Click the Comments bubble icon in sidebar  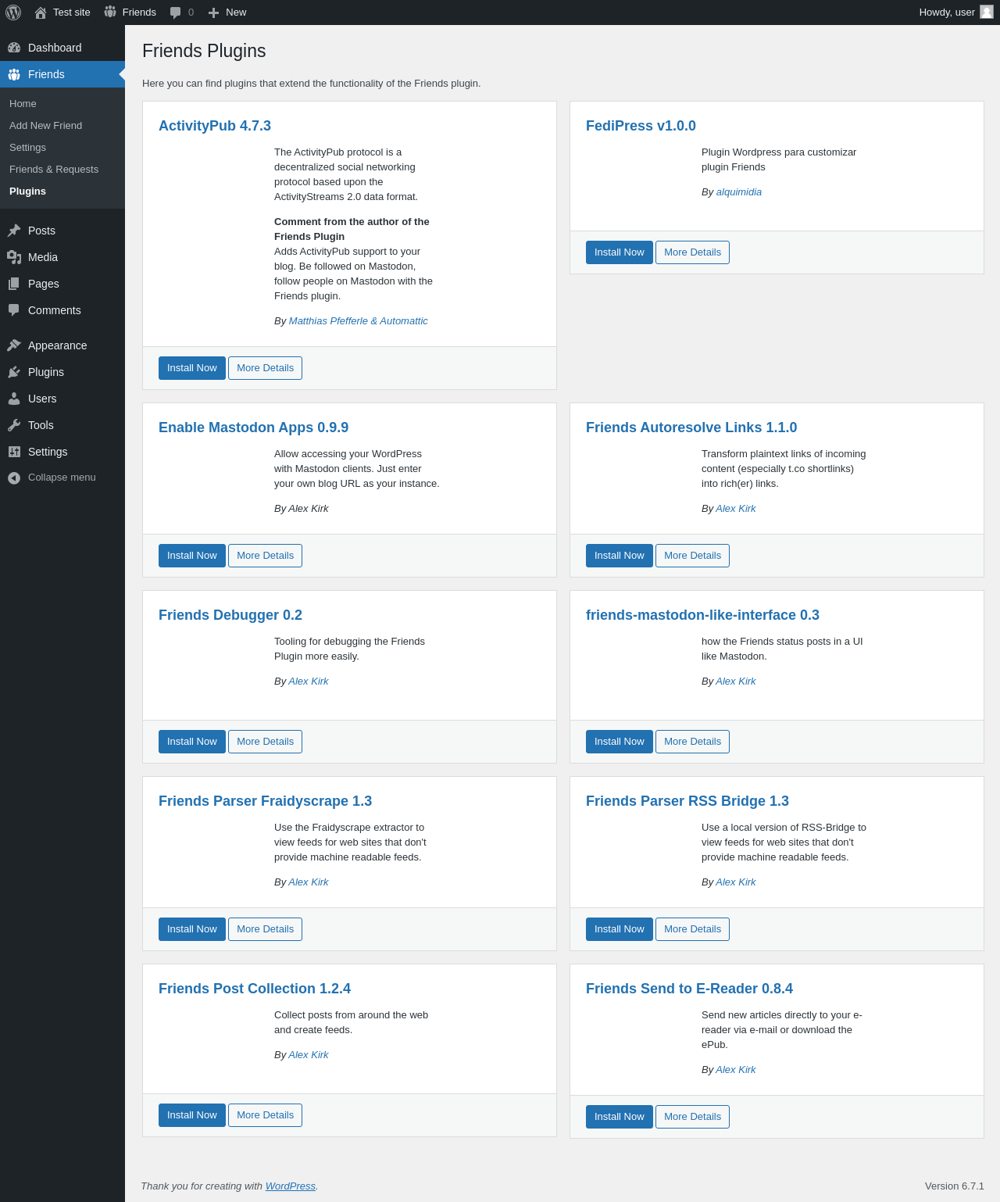point(14,310)
